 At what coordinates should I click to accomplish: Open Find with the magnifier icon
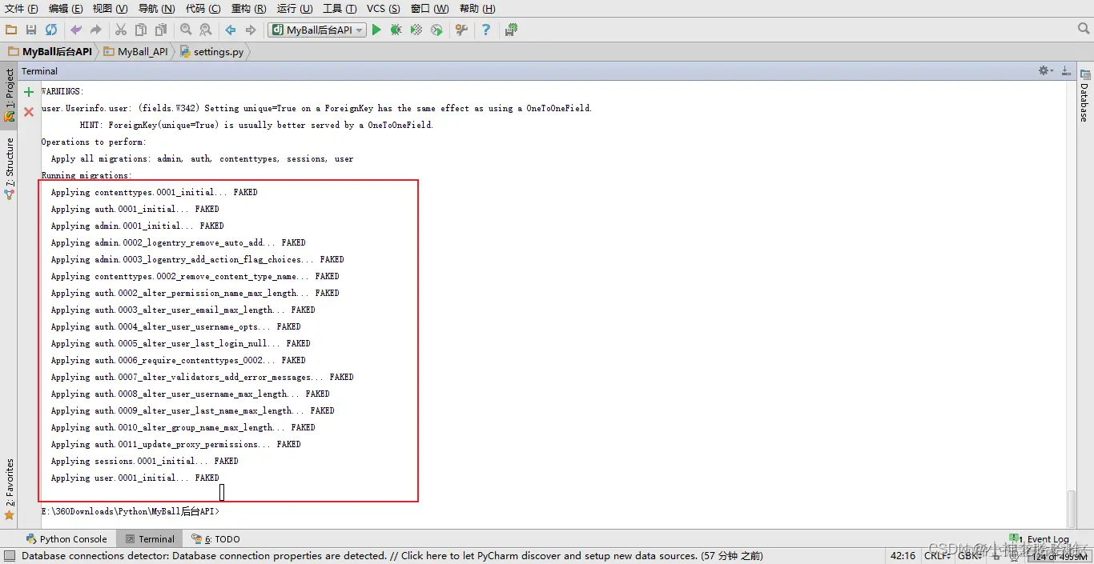[186, 30]
